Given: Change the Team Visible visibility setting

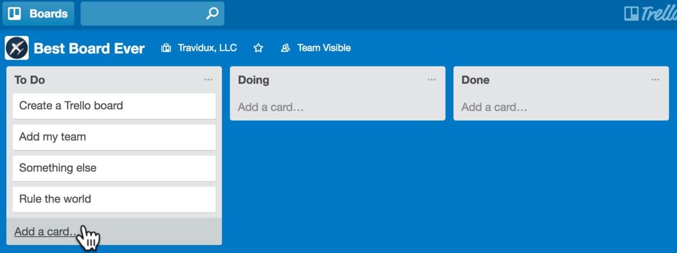Looking at the screenshot, I should tap(324, 48).
